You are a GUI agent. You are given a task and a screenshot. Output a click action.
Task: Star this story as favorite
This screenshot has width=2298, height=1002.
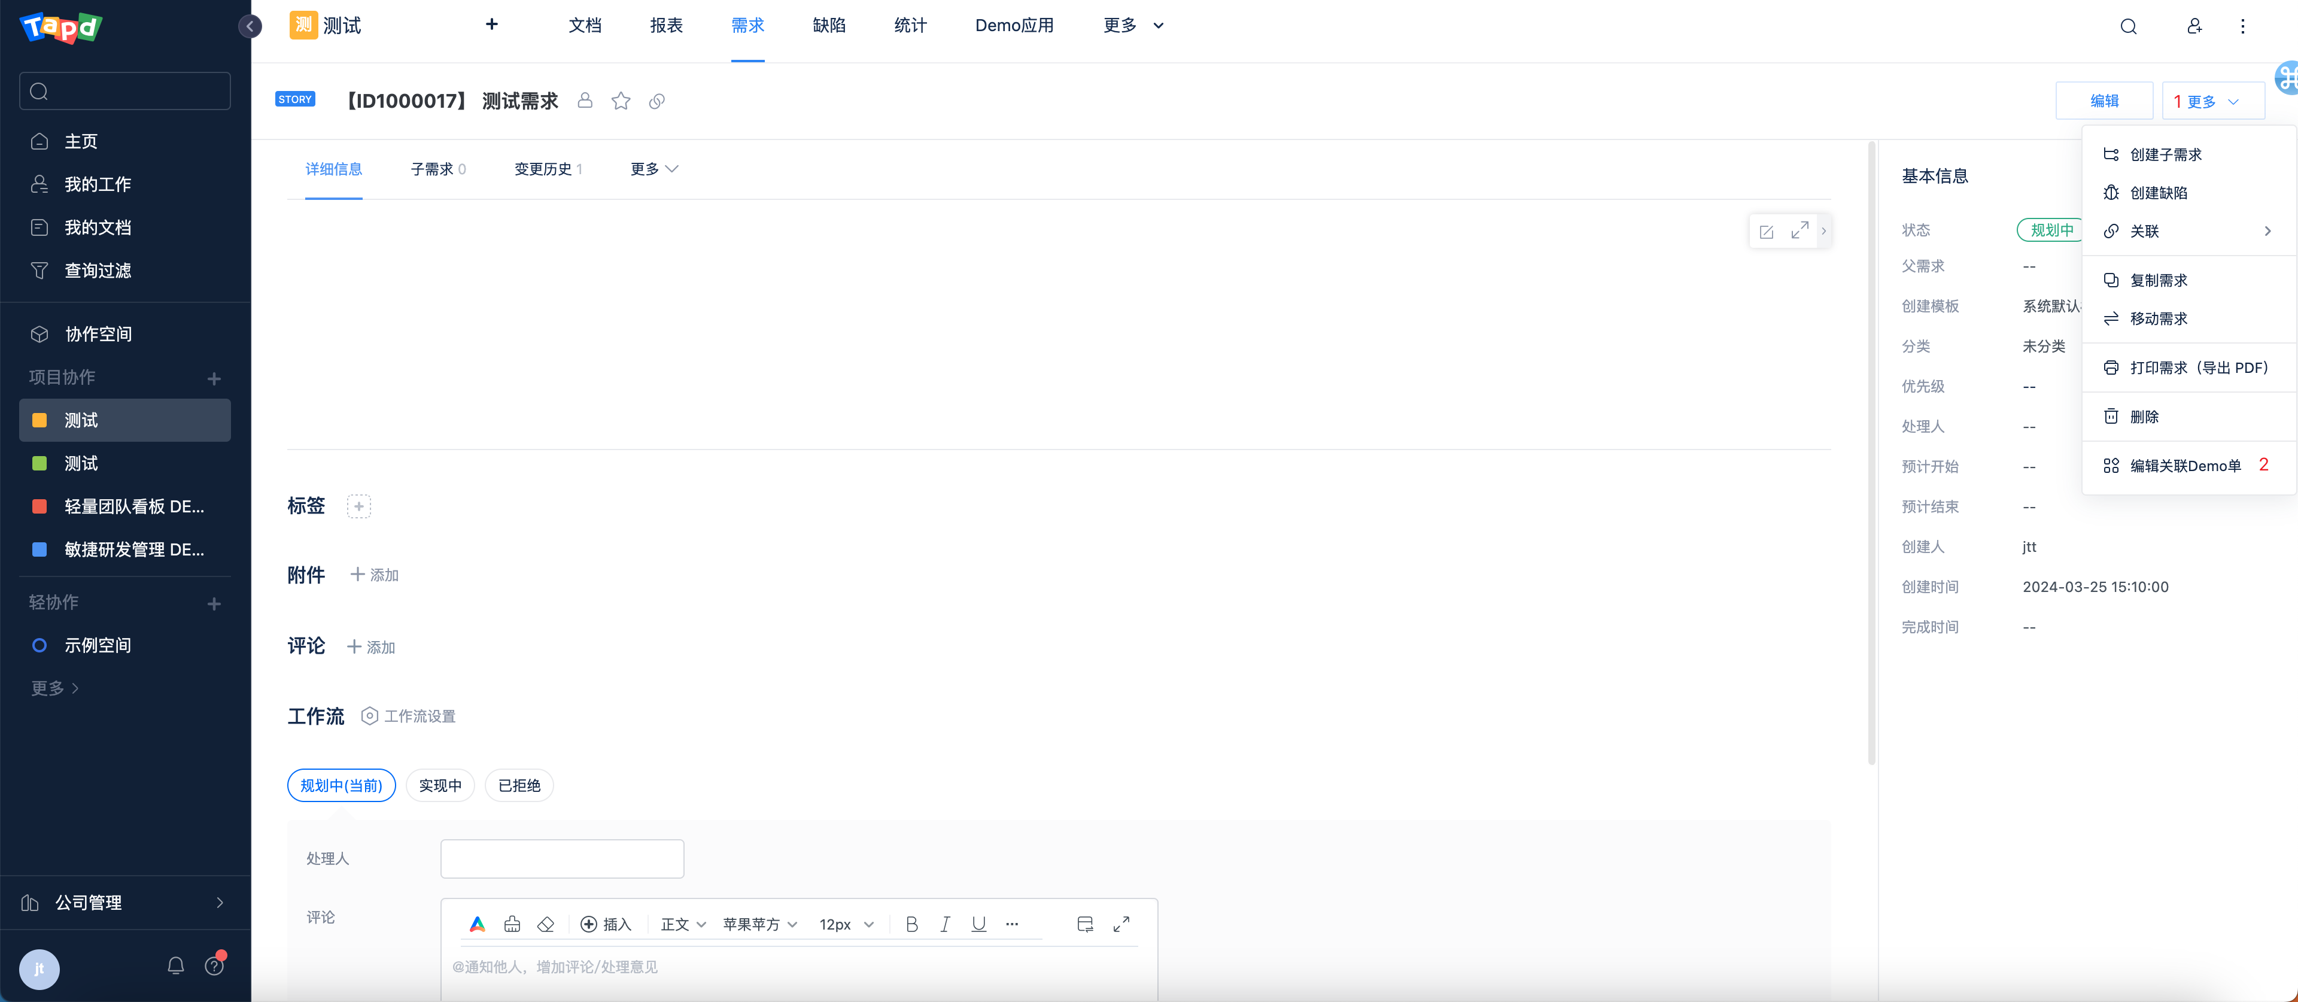coord(621,101)
